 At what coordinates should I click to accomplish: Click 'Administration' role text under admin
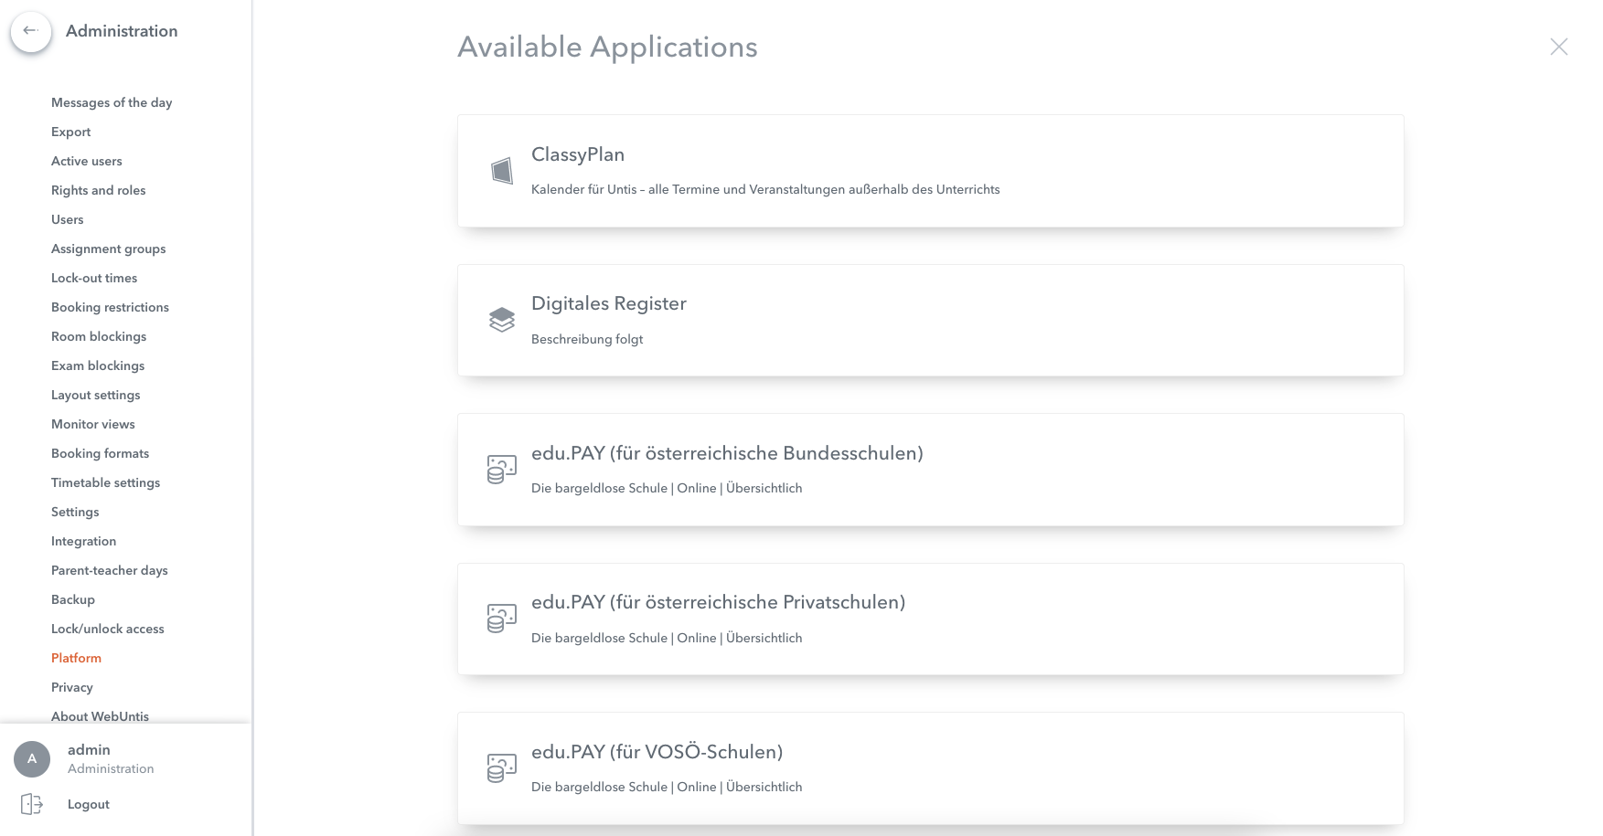tap(111, 768)
